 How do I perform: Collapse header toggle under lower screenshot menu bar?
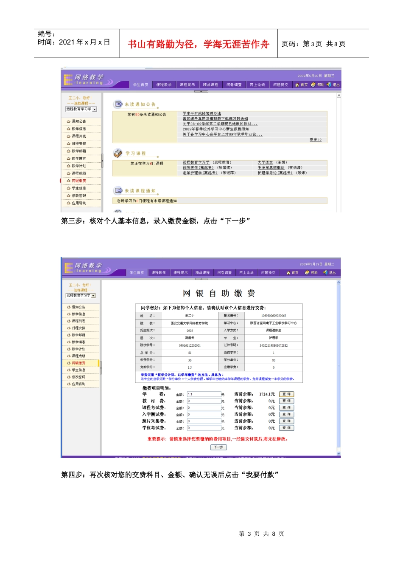pos(201,279)
